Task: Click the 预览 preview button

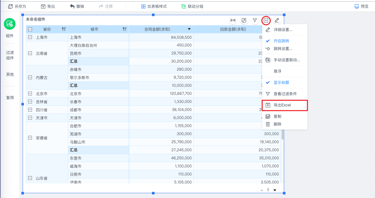Action: (x=361, y=6)
